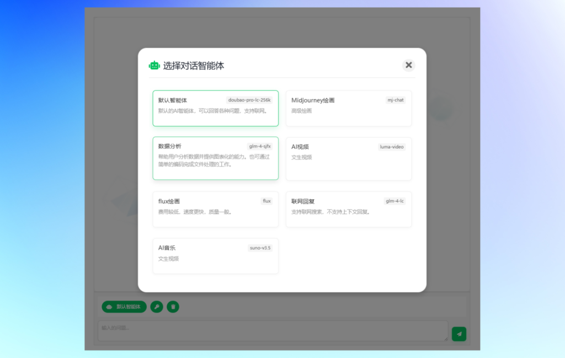
Task: Click the 文生视频 text under AI音乐
Action: pos(168,259)
